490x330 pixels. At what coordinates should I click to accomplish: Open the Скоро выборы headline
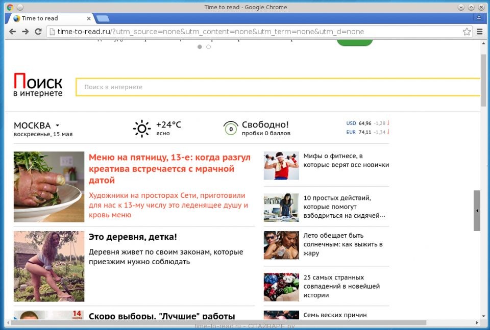162,316
